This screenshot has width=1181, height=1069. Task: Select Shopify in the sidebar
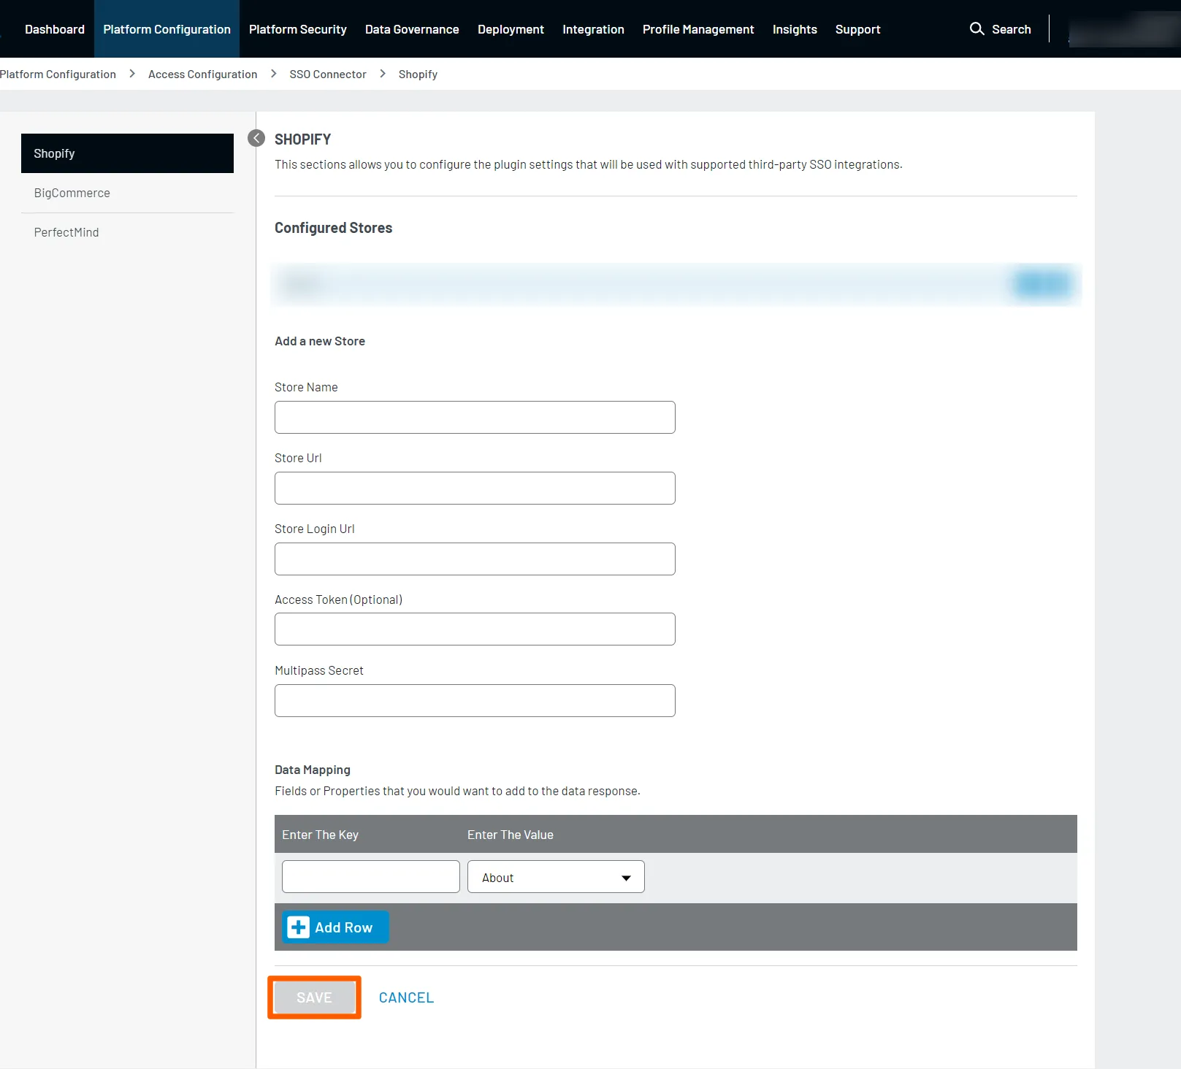127,153
